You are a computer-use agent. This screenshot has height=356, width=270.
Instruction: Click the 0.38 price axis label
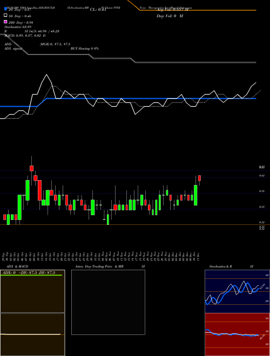click(261, 191)
